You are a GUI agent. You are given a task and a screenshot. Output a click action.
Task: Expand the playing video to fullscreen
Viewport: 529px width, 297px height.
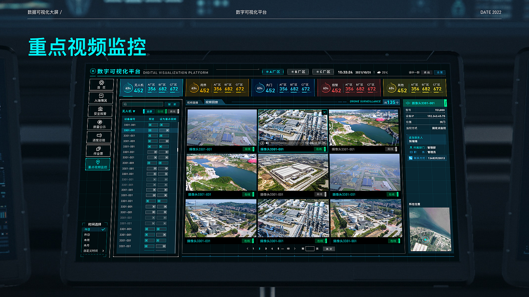[324, 143]
